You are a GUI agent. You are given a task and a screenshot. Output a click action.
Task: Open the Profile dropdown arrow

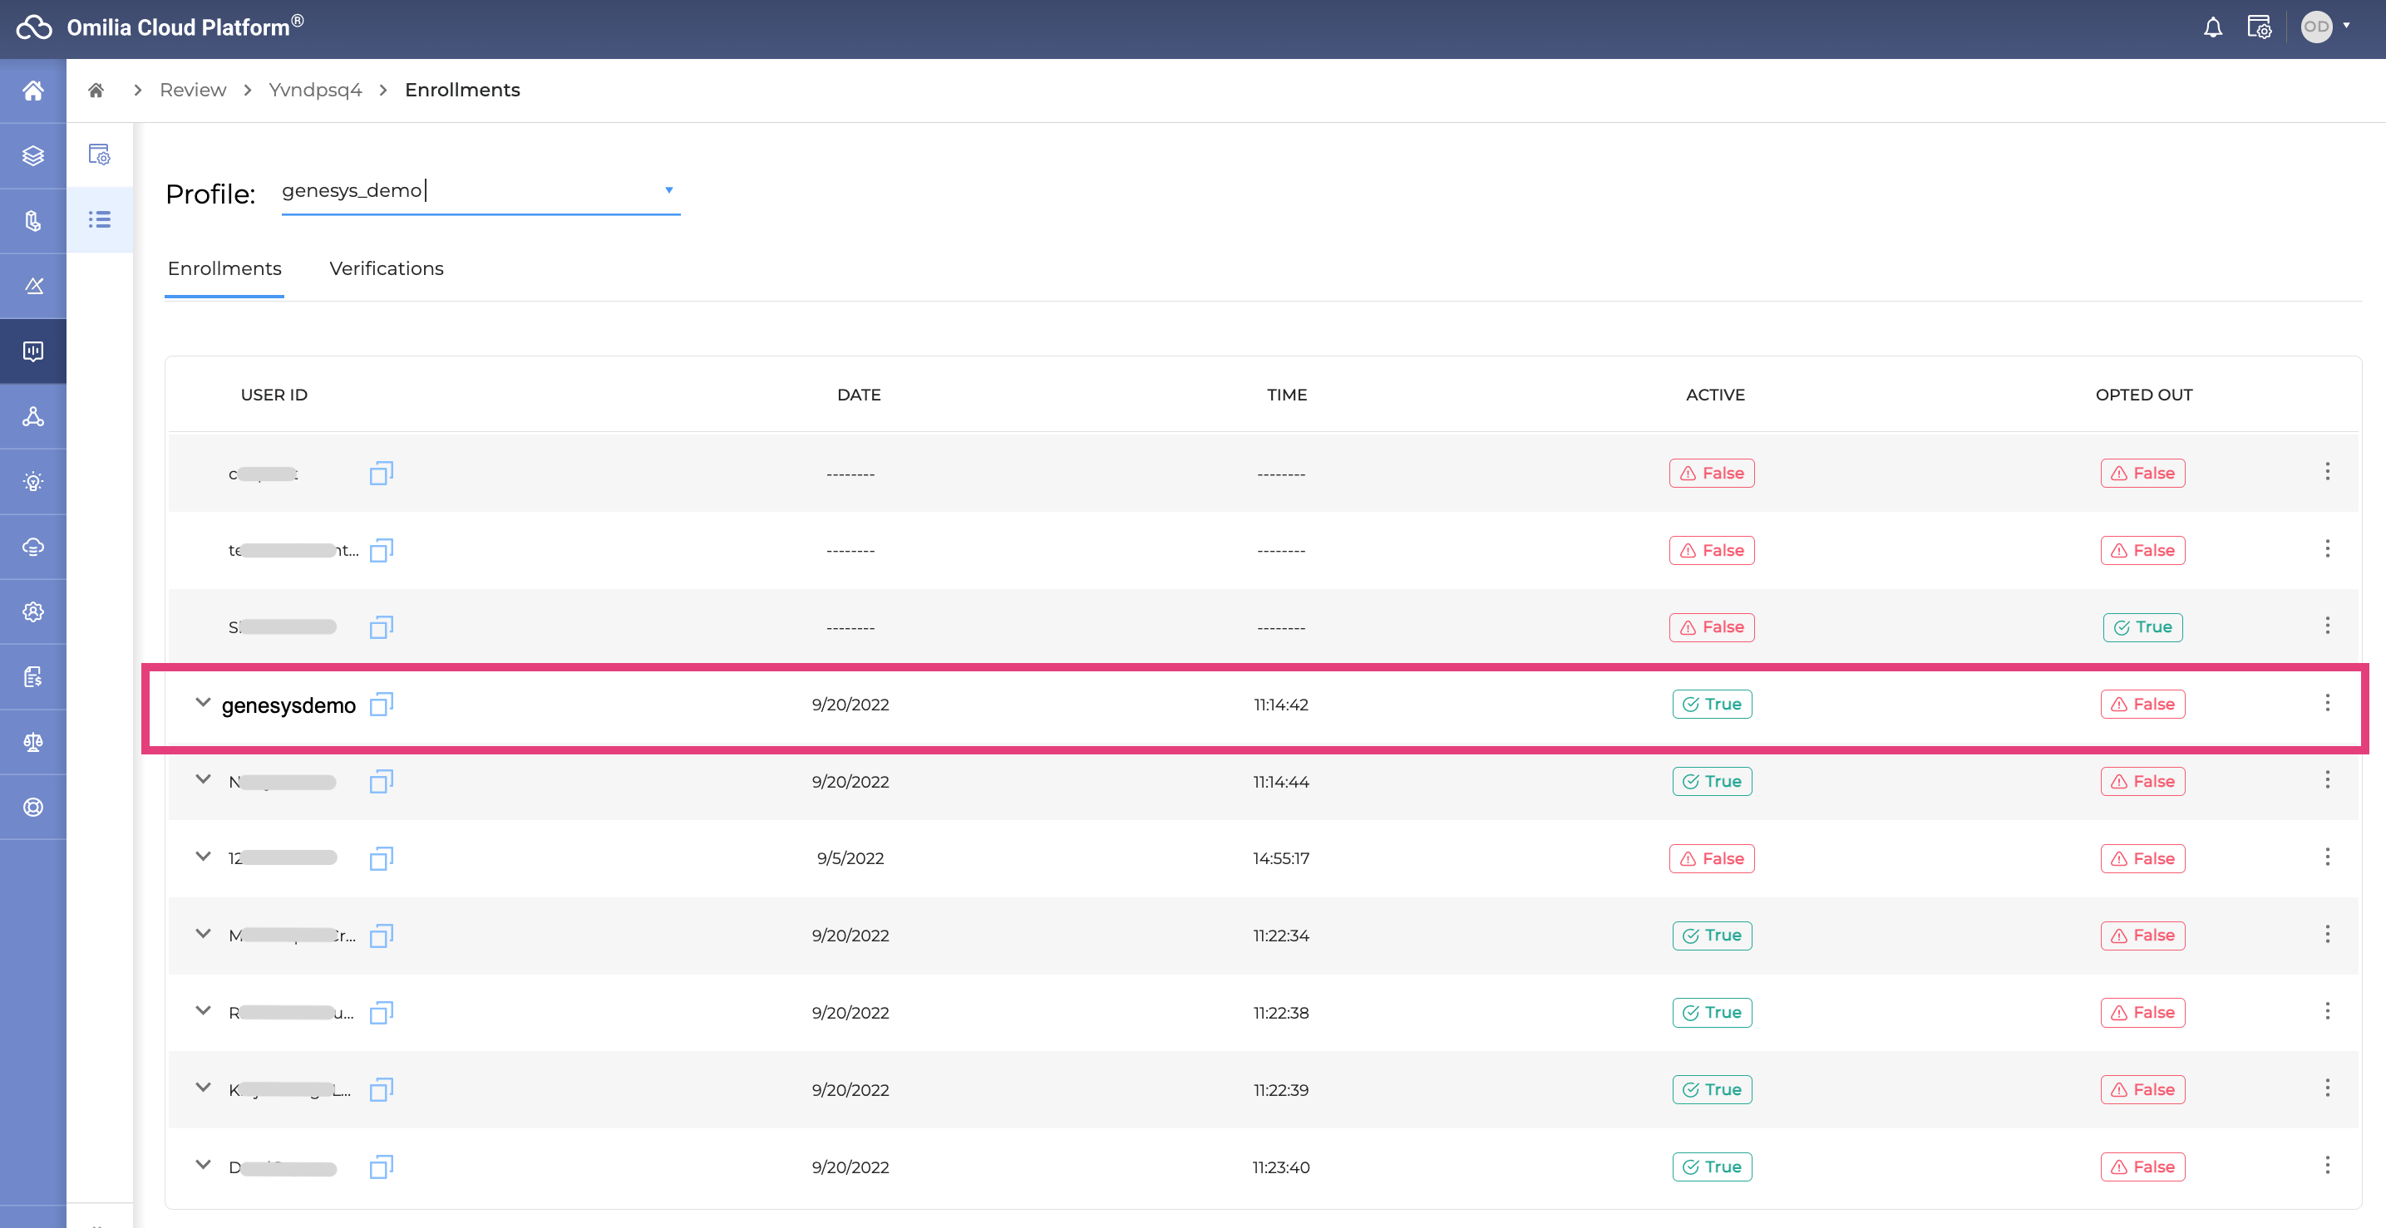(x=668, y=190)
